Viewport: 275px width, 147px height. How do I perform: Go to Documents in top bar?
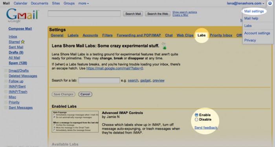39,3
